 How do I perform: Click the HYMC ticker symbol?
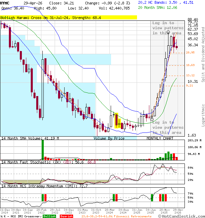click(5, 3)
